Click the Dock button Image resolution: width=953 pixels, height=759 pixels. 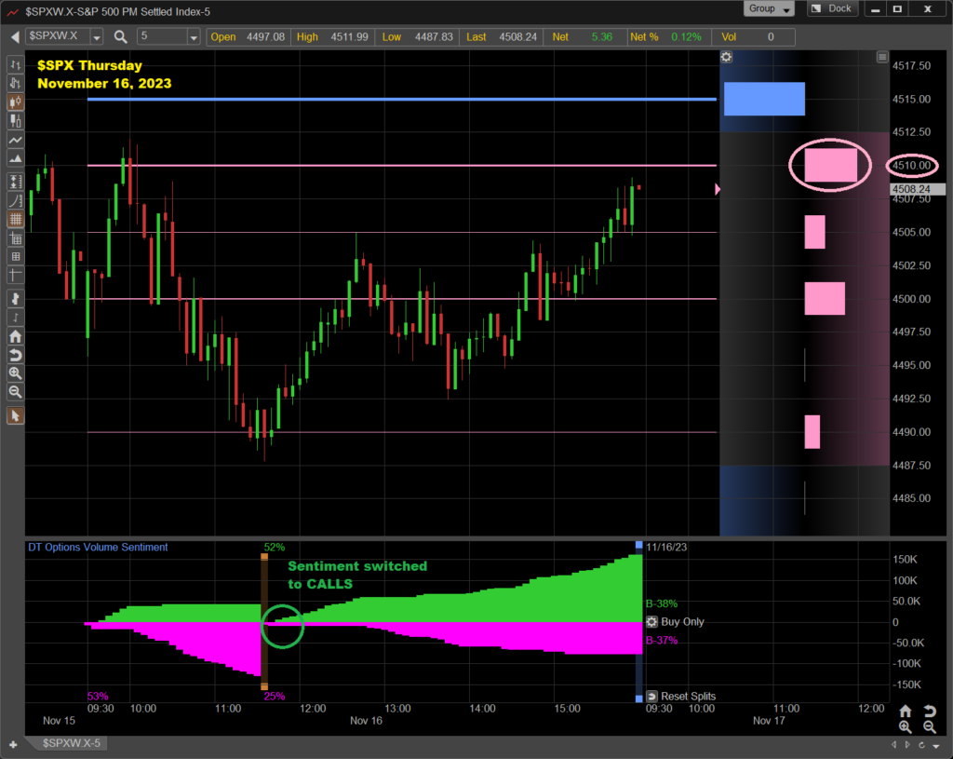point(831,8)
